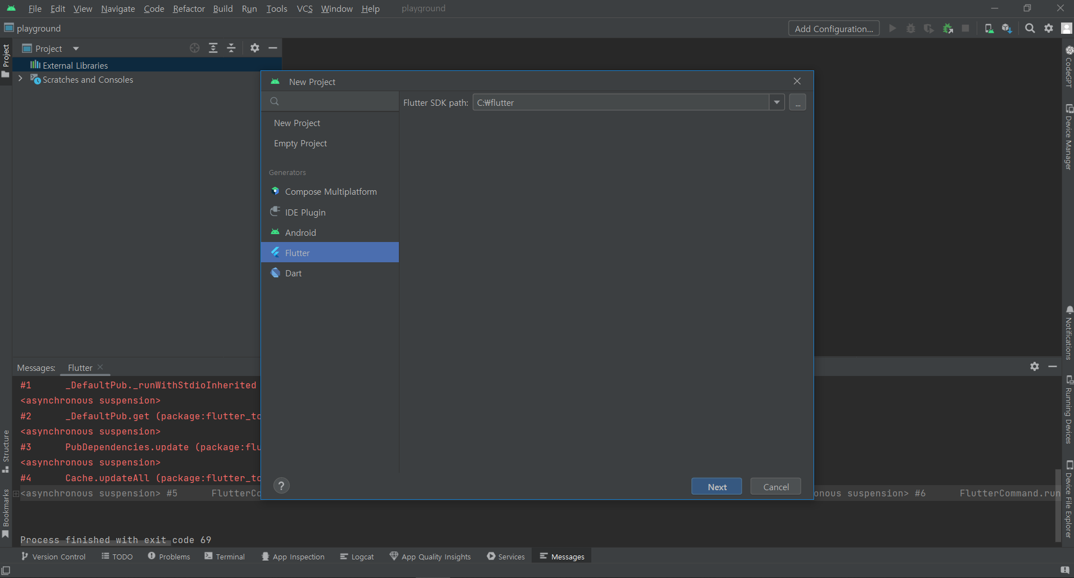Click Collapse All icon in Project panel

pos(231,48)
